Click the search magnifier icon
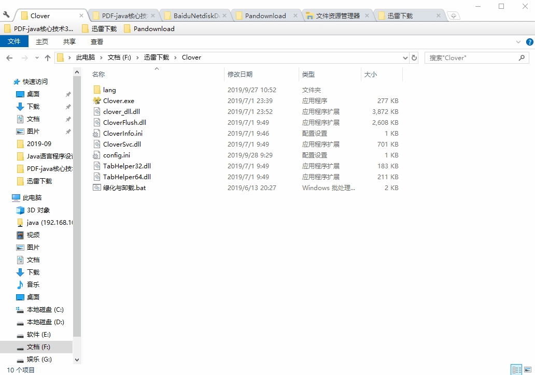This screenshot has width=535, height=375. tap(522, 58)
